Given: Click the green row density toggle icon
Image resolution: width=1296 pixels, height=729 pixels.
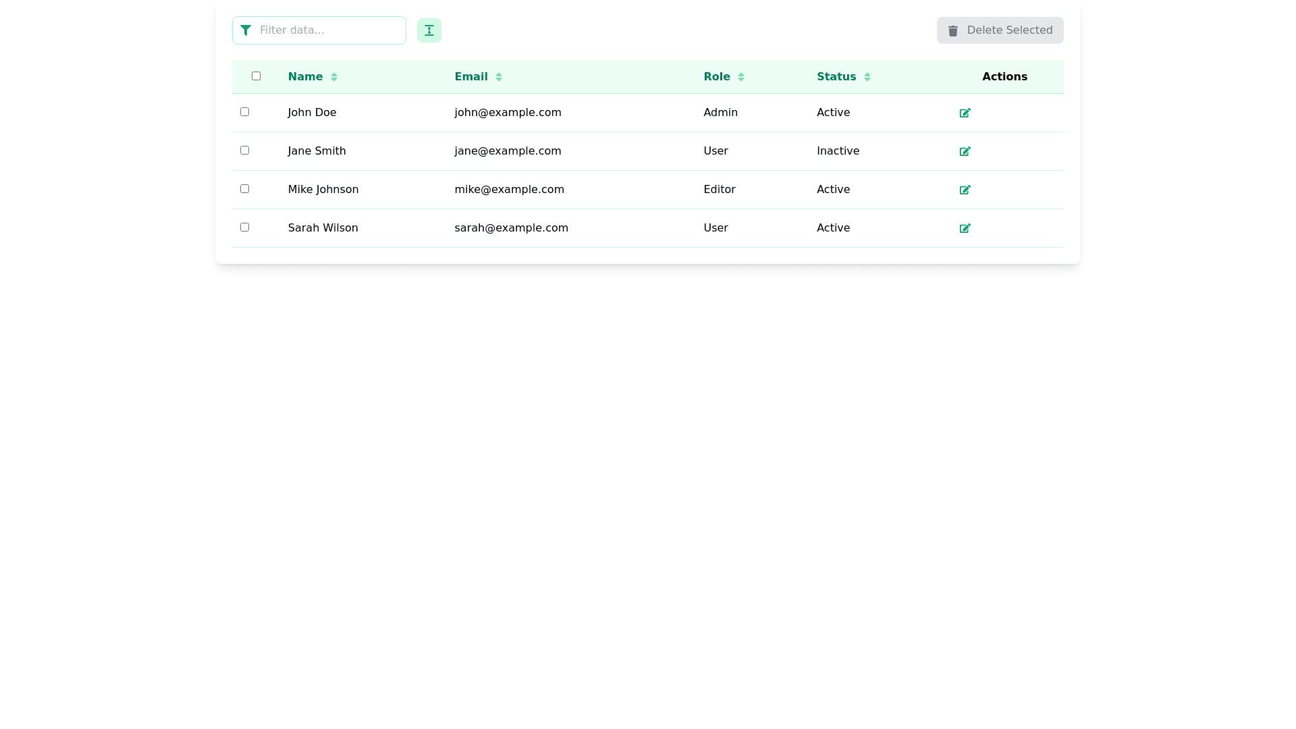Looking at the screenshot, I should pos(429,30).
